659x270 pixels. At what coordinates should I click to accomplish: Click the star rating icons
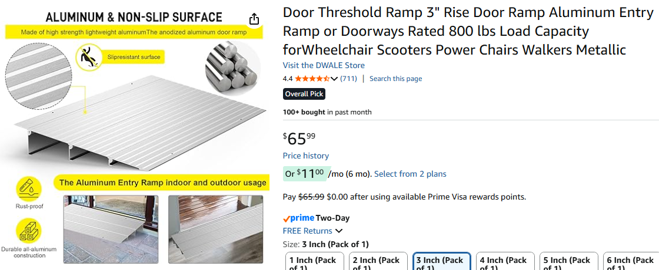pyautogui.click(x=312, y=79)
